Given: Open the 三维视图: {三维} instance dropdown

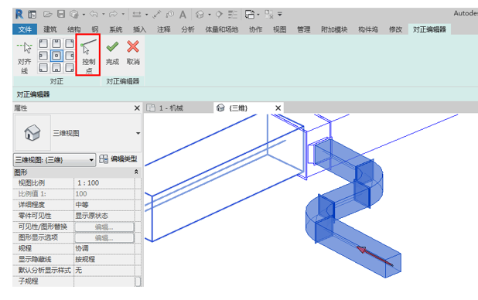Looking at the screenshot, I should pos(55,160).
